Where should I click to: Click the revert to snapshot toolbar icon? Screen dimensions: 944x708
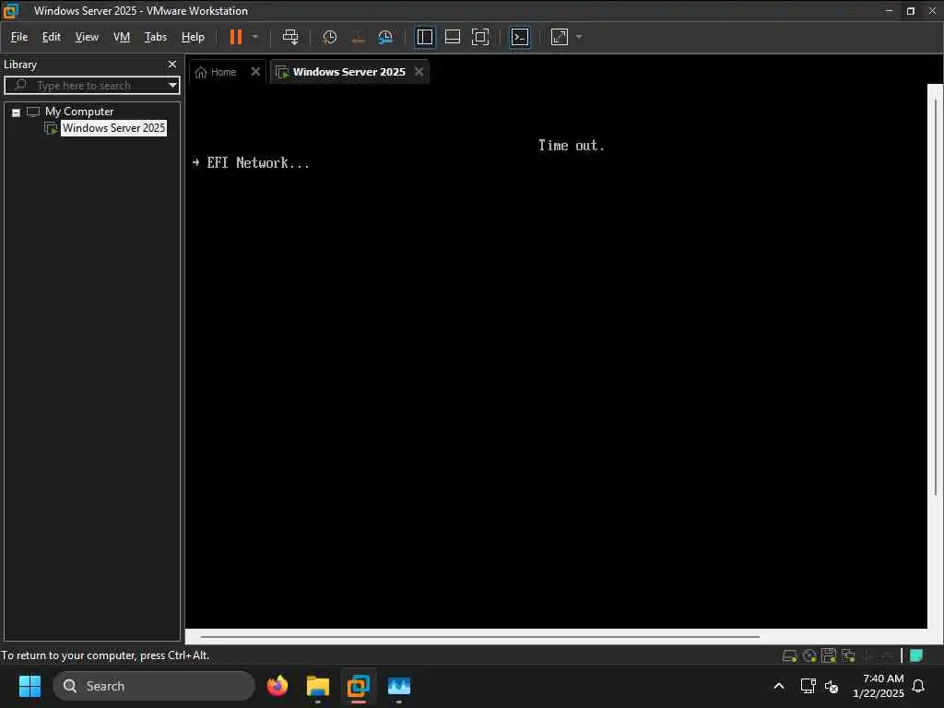coord(358,37)
